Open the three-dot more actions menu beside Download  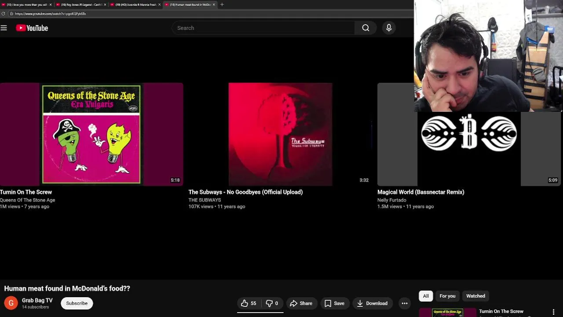coord(405,303)
